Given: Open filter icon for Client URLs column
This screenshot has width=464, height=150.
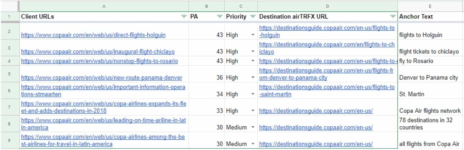Looking at the screenshot, I should pos(184,17).
